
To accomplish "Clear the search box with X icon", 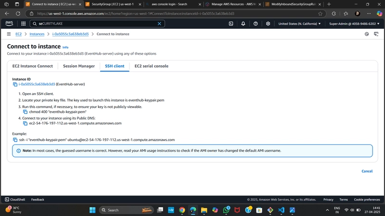I will [159, 24].
